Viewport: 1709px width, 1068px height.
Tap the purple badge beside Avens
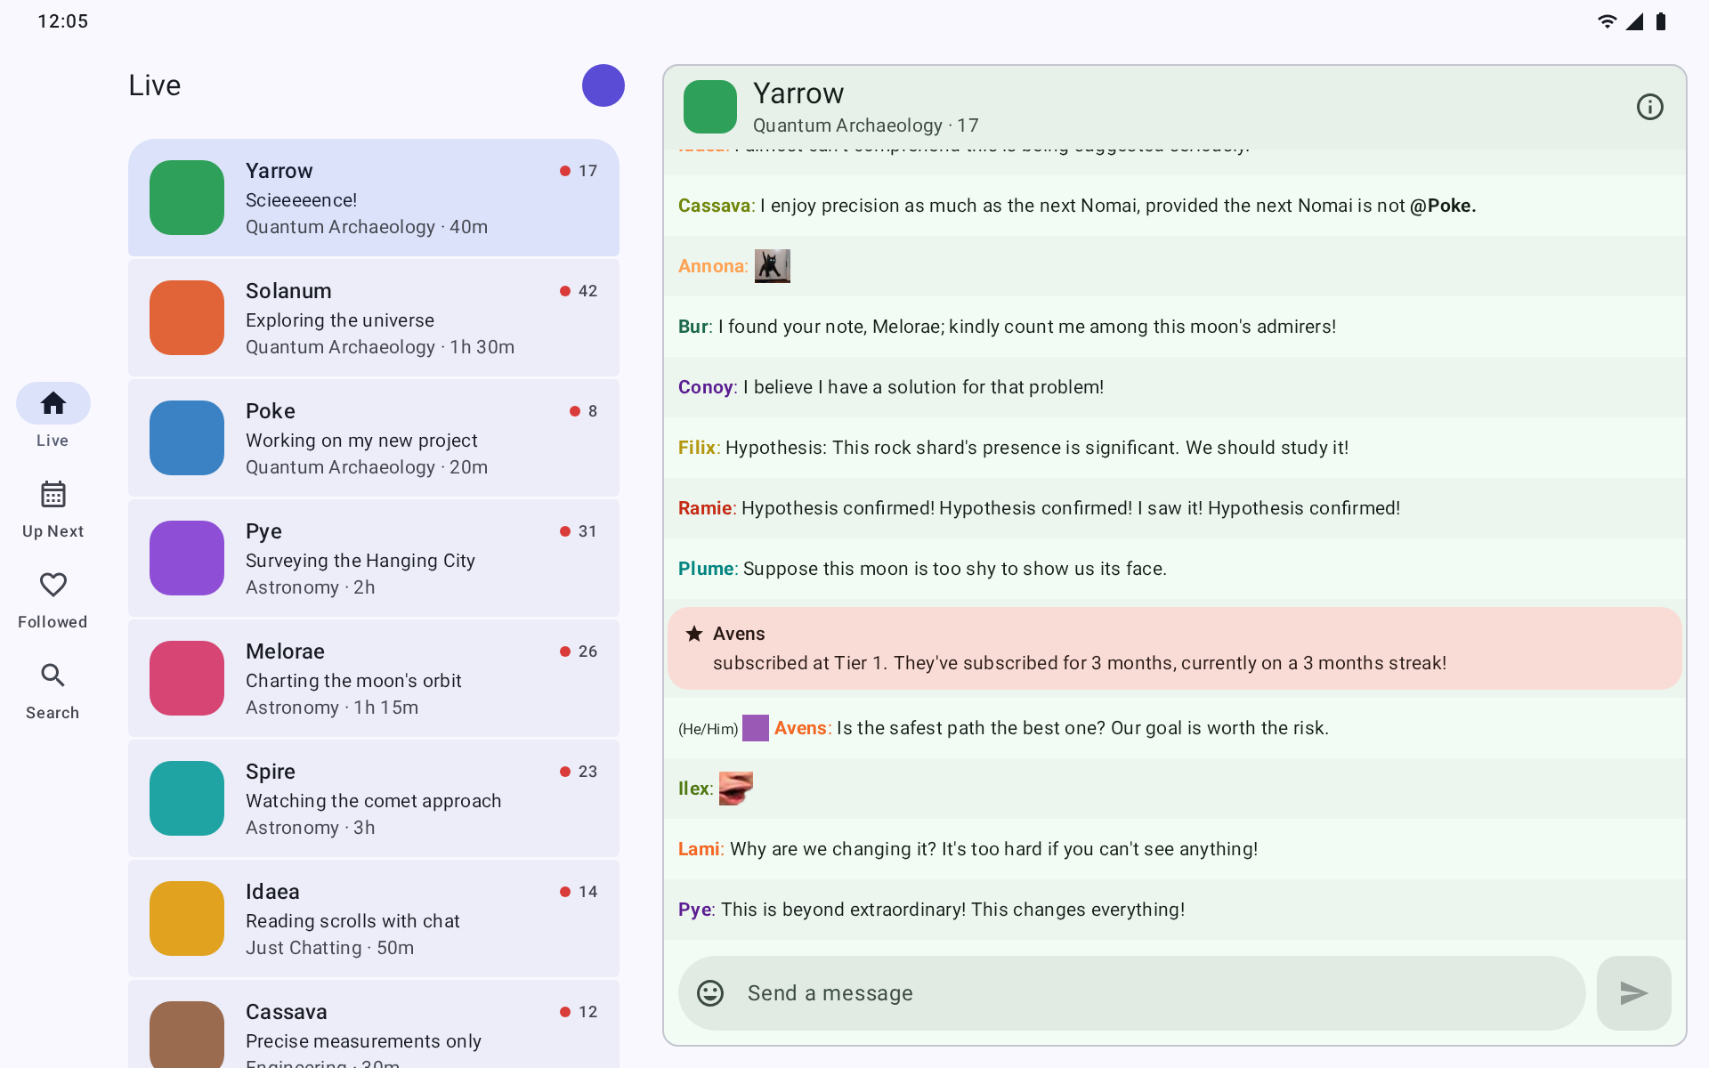[x=756, y=728]
